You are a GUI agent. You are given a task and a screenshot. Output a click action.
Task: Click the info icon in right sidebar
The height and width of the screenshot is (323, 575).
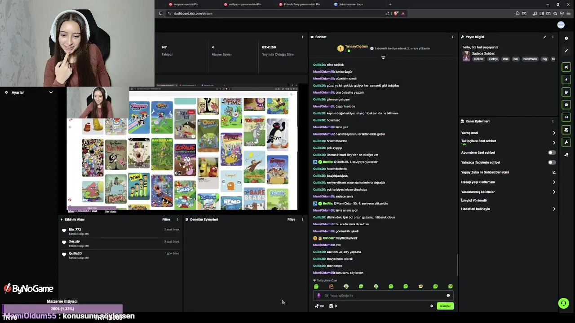566,38
